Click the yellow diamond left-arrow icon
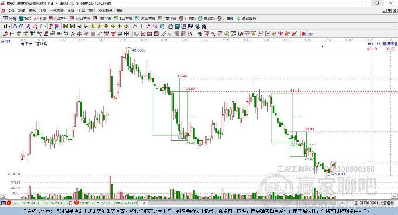Screen dimensions: 398x215 [93, 26]
